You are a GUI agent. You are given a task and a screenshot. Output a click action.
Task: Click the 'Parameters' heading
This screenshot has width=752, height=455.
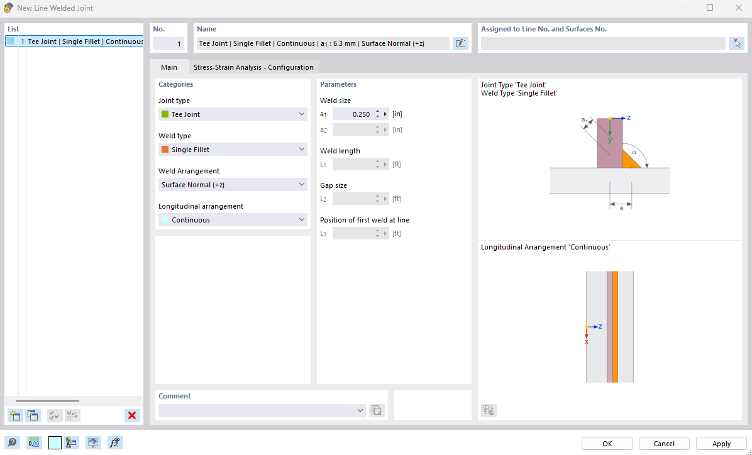pyautogui.click(x=338, y=84)
